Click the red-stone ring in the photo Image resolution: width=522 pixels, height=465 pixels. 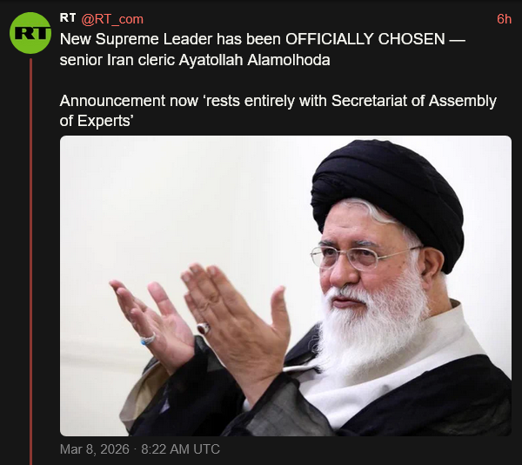pos(204,329)
